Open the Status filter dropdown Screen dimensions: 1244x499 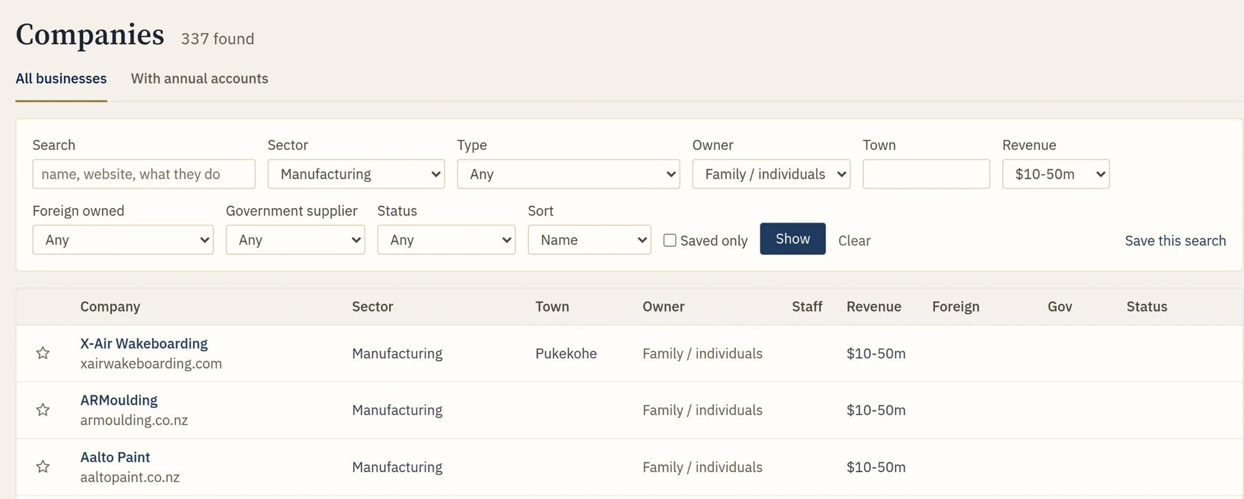pos(446,240)
